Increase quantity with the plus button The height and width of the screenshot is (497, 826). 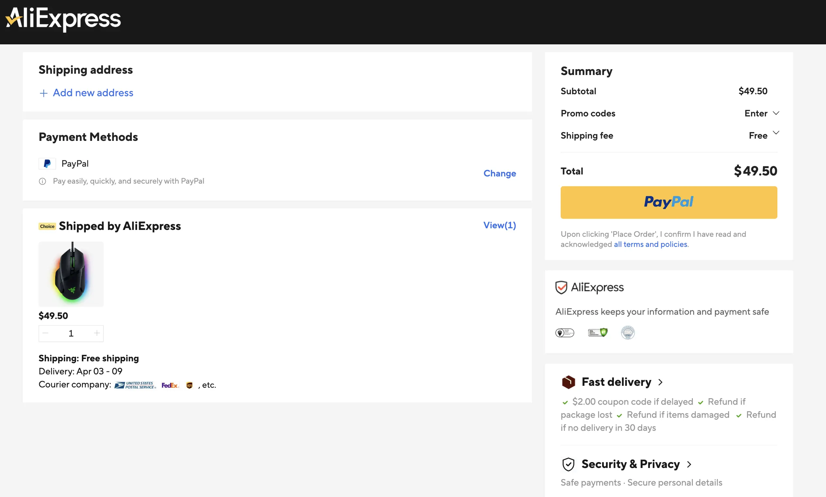(x=97, y=333)
